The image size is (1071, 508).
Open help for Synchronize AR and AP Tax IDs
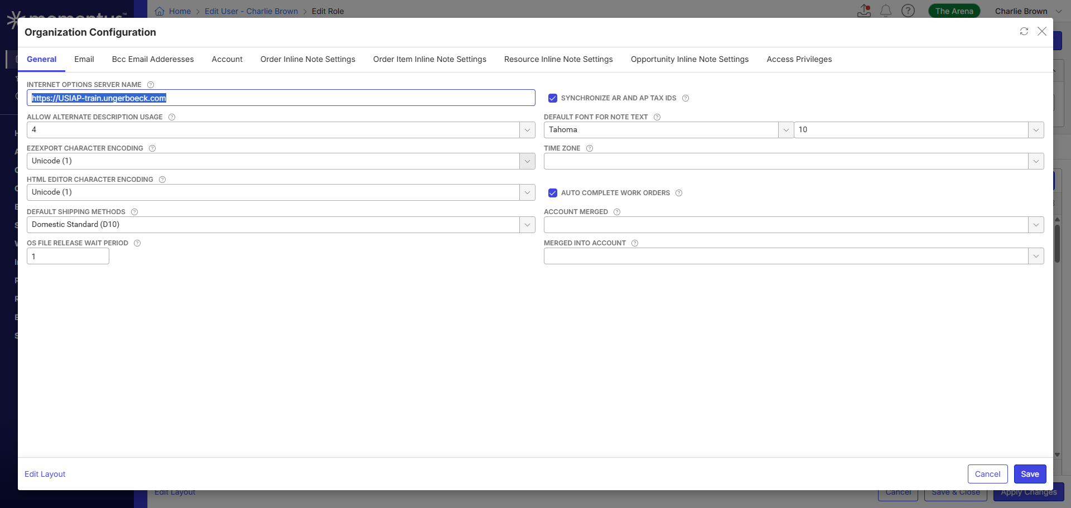686,98
